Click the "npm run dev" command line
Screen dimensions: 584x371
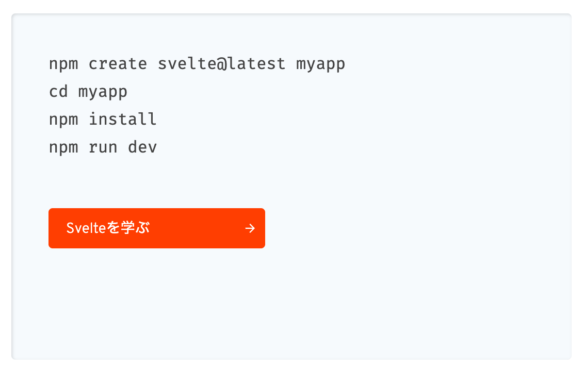[x=103, y=147]
